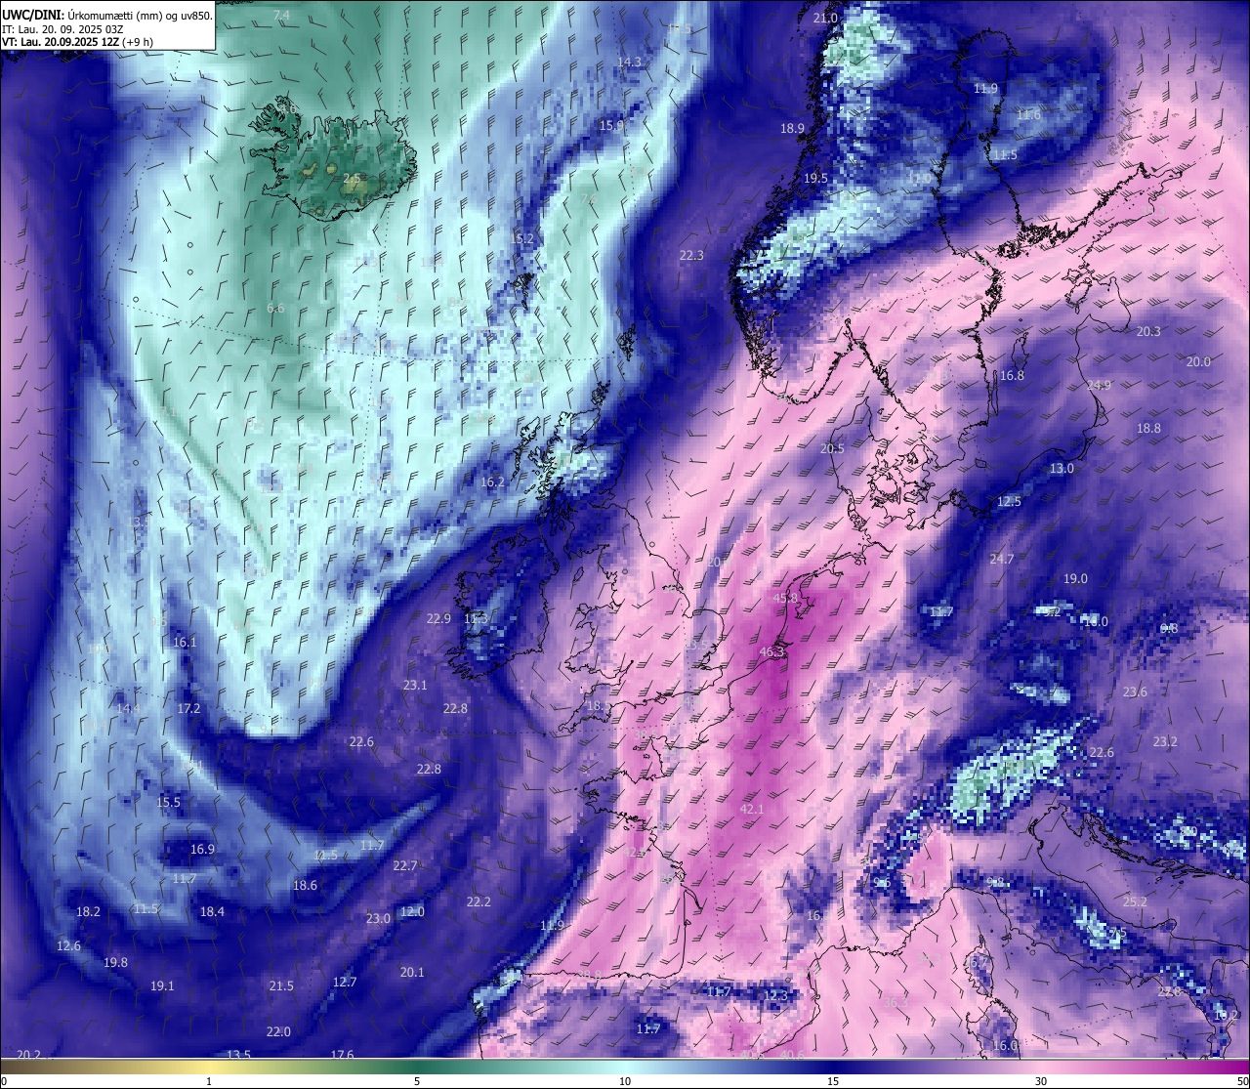Select the 23.2 value label

[x=1165, y=741]
